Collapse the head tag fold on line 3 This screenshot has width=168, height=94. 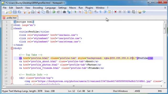tap(12, 28)
